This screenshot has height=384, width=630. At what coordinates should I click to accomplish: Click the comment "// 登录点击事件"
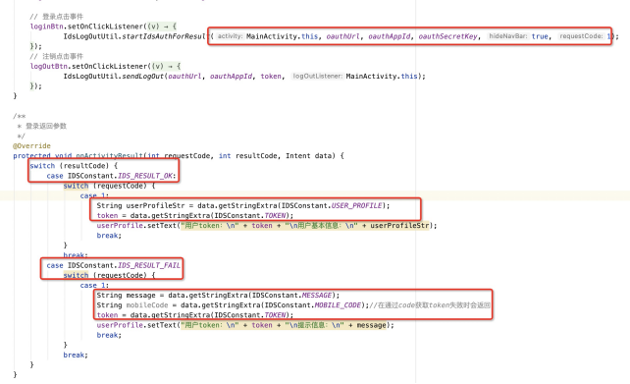tap(56, 17)
